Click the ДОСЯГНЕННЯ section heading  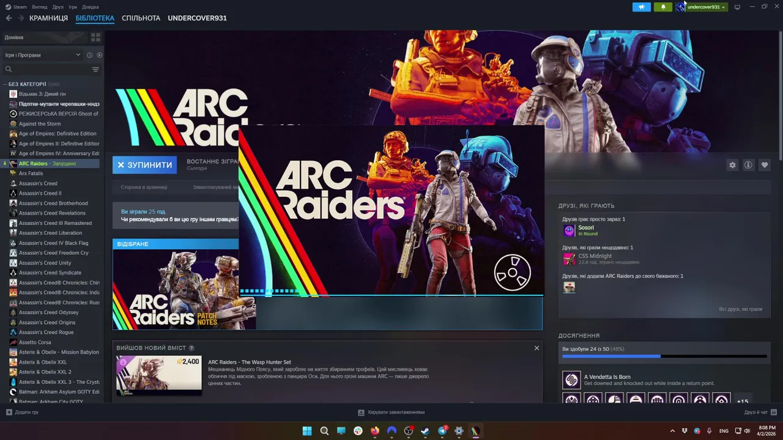pyautogui.click(x=579, y=335)
